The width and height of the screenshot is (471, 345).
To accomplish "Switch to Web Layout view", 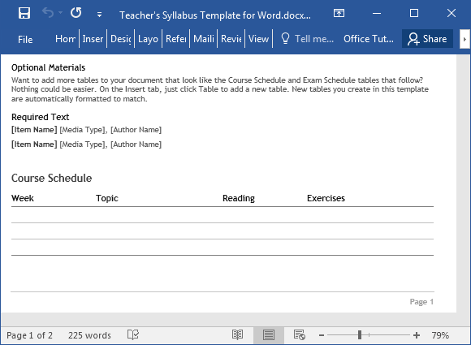I will click(x=300, y=334).
